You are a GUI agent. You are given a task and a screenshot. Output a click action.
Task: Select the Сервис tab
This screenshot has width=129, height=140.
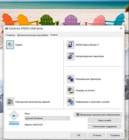(54, 35)
